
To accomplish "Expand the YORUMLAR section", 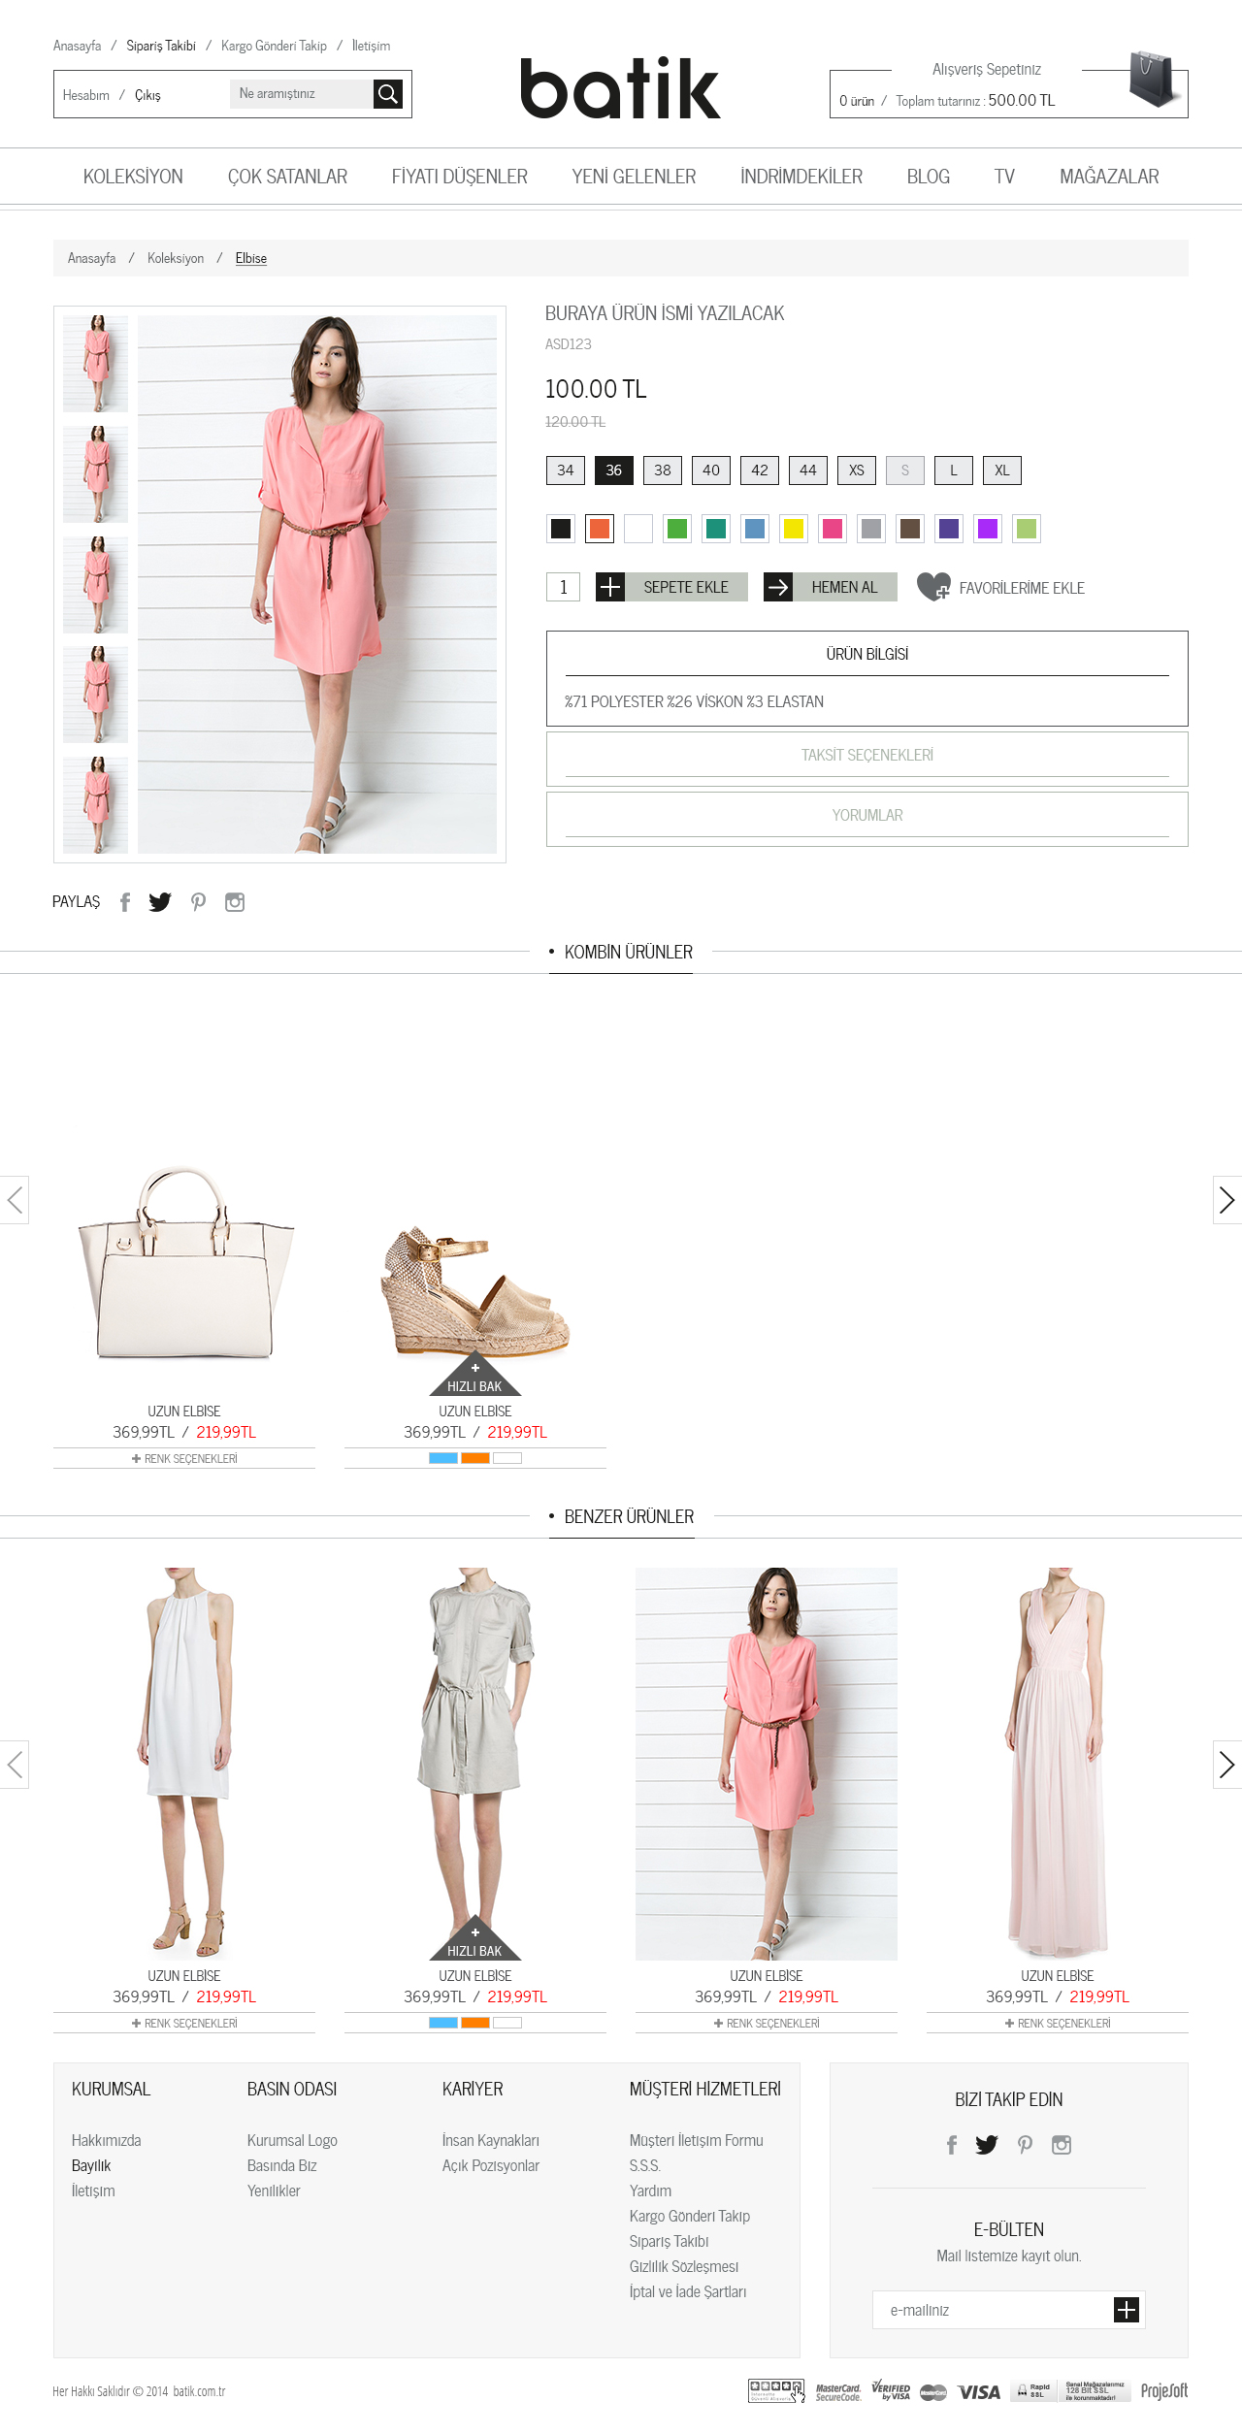I will (x=866, y=816).
